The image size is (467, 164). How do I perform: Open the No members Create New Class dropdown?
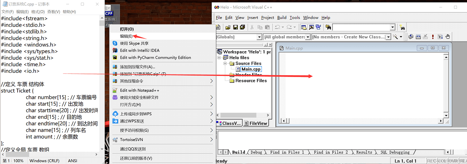click(x=388, y=37)
